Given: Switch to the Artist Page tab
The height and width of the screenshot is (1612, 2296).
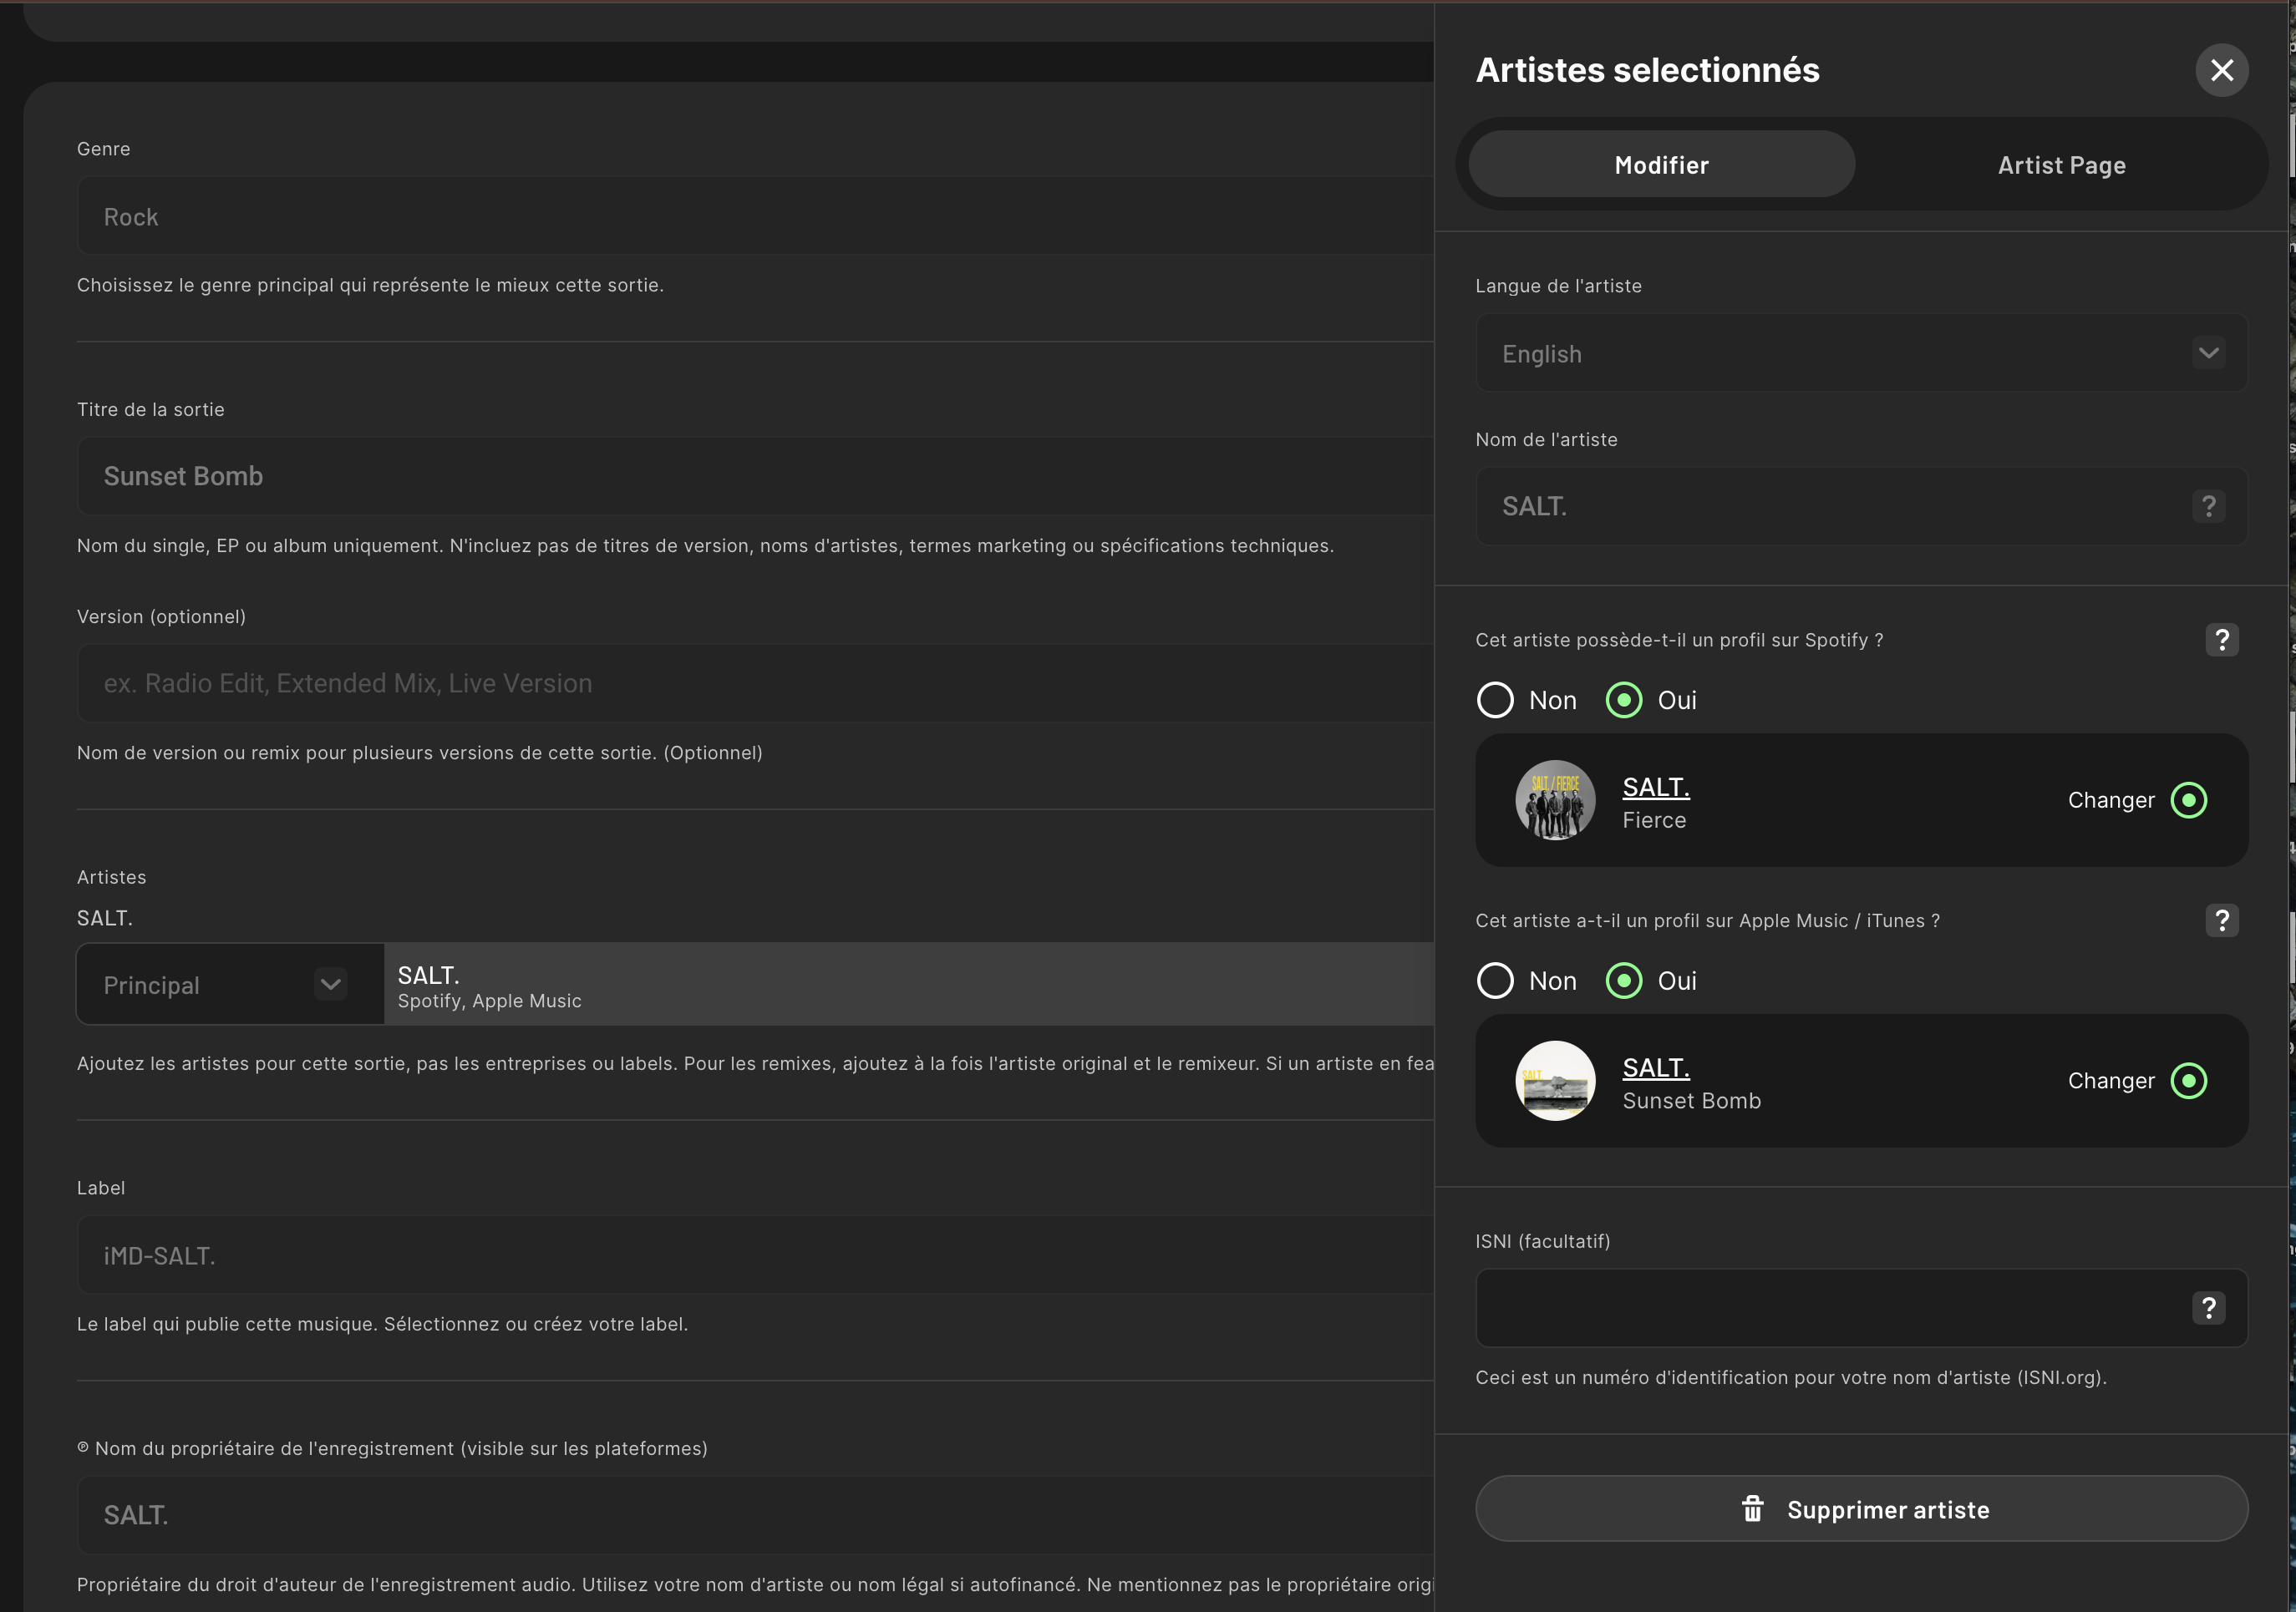Looking at the screenshot, I should 2061,165.
